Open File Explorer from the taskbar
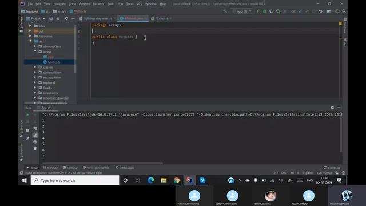Screen dimensions: 366x206 coord(164,180)
